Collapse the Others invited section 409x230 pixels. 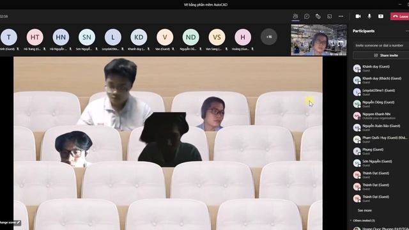[x=351, y=220]
